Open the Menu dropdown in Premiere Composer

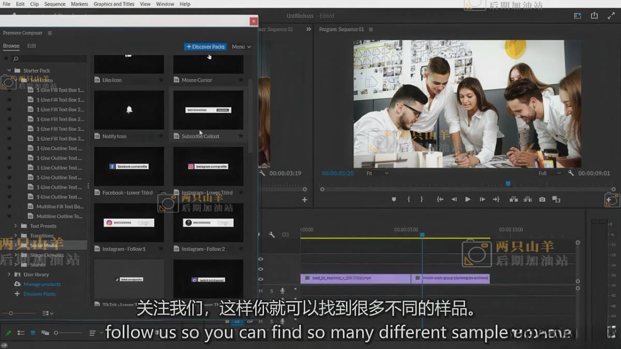tap(241, 47)
